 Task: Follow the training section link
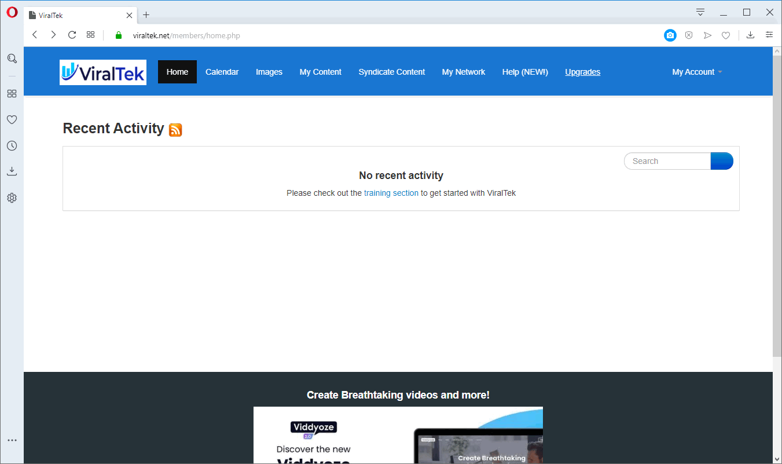coord(391,193)
